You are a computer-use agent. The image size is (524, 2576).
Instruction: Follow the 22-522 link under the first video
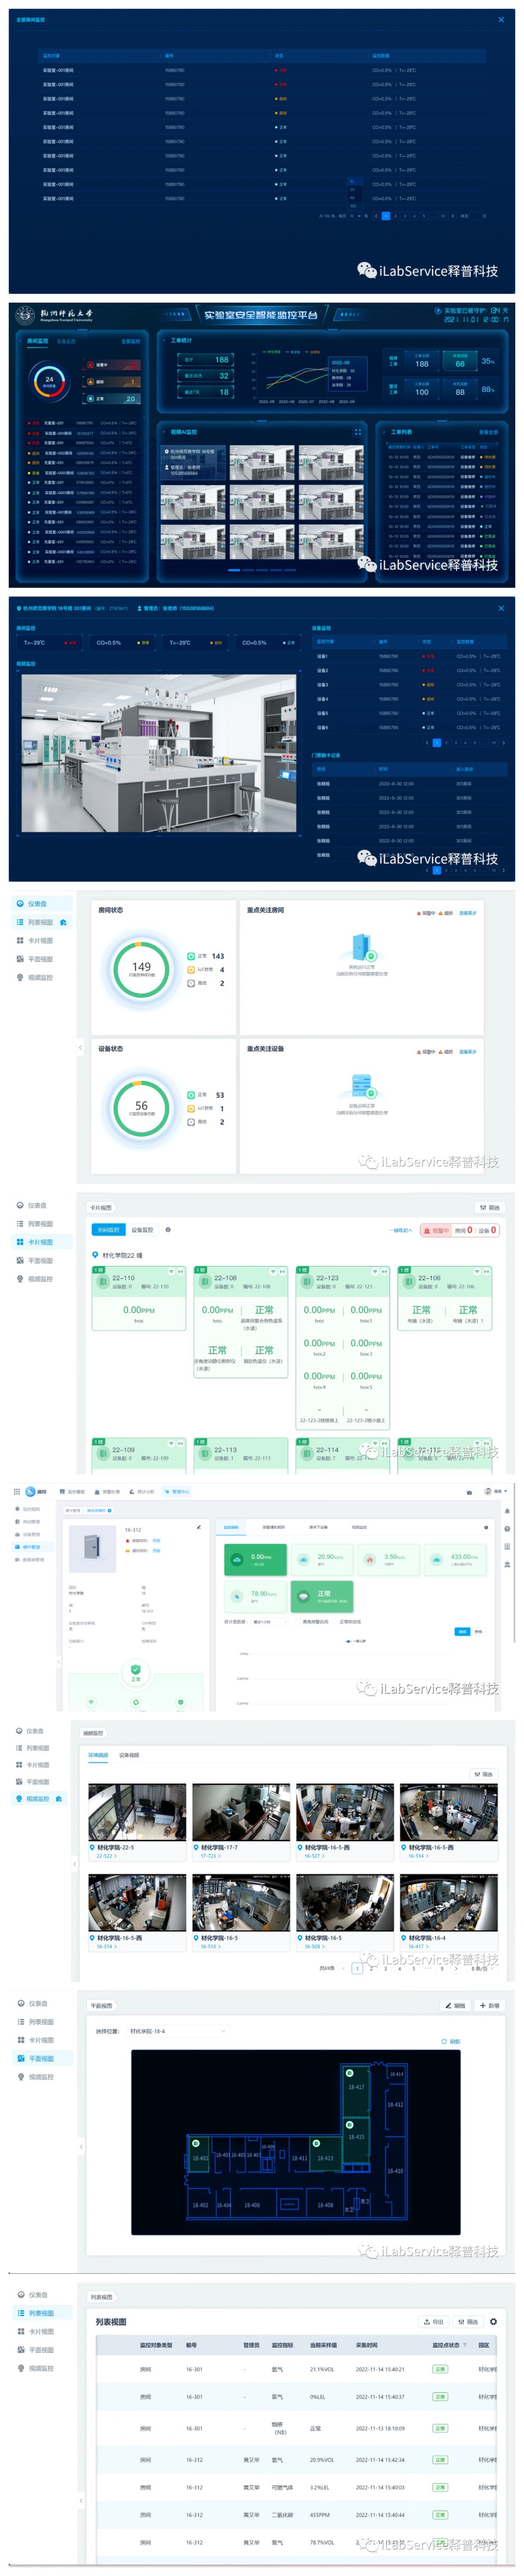click(106, 1856)
